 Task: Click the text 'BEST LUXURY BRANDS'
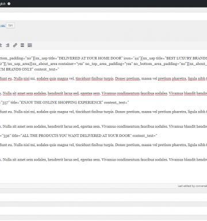187,58
